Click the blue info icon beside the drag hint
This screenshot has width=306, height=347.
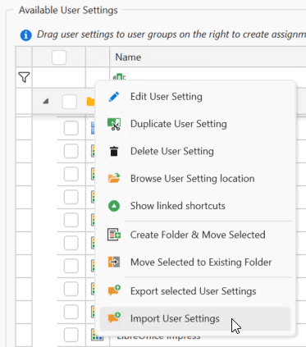point(26,35)
